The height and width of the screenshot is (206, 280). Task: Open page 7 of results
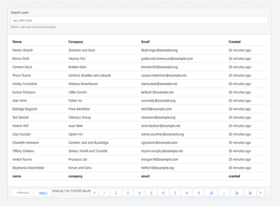(x=175, y=193)
